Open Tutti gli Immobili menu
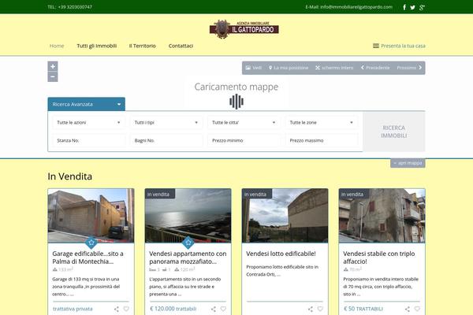Screen dimensions: 473x315 point(97,46)
